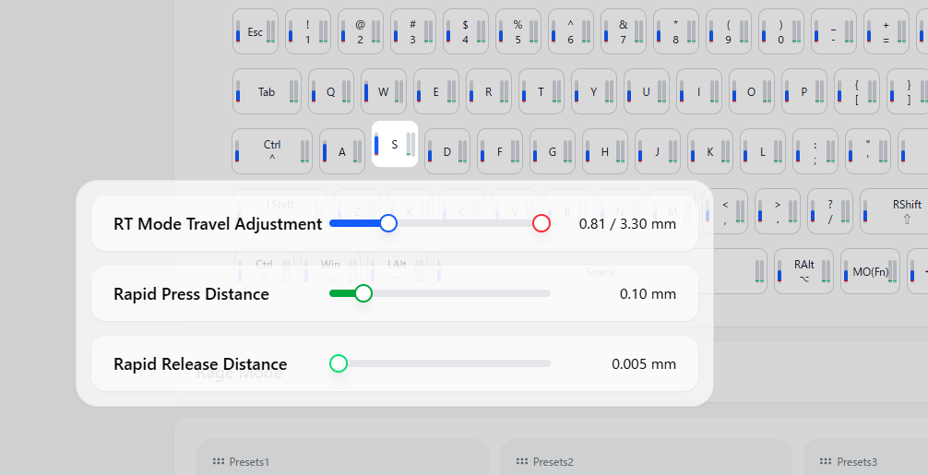Select the W key
This screenshot has width=928, height=475.
click(384, 91)
